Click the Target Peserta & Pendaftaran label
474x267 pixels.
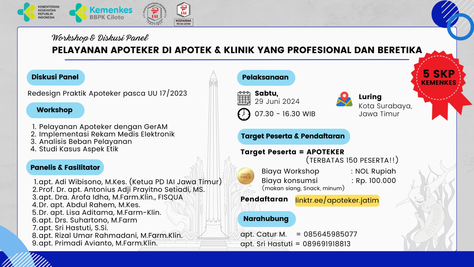tap(293, 136)
